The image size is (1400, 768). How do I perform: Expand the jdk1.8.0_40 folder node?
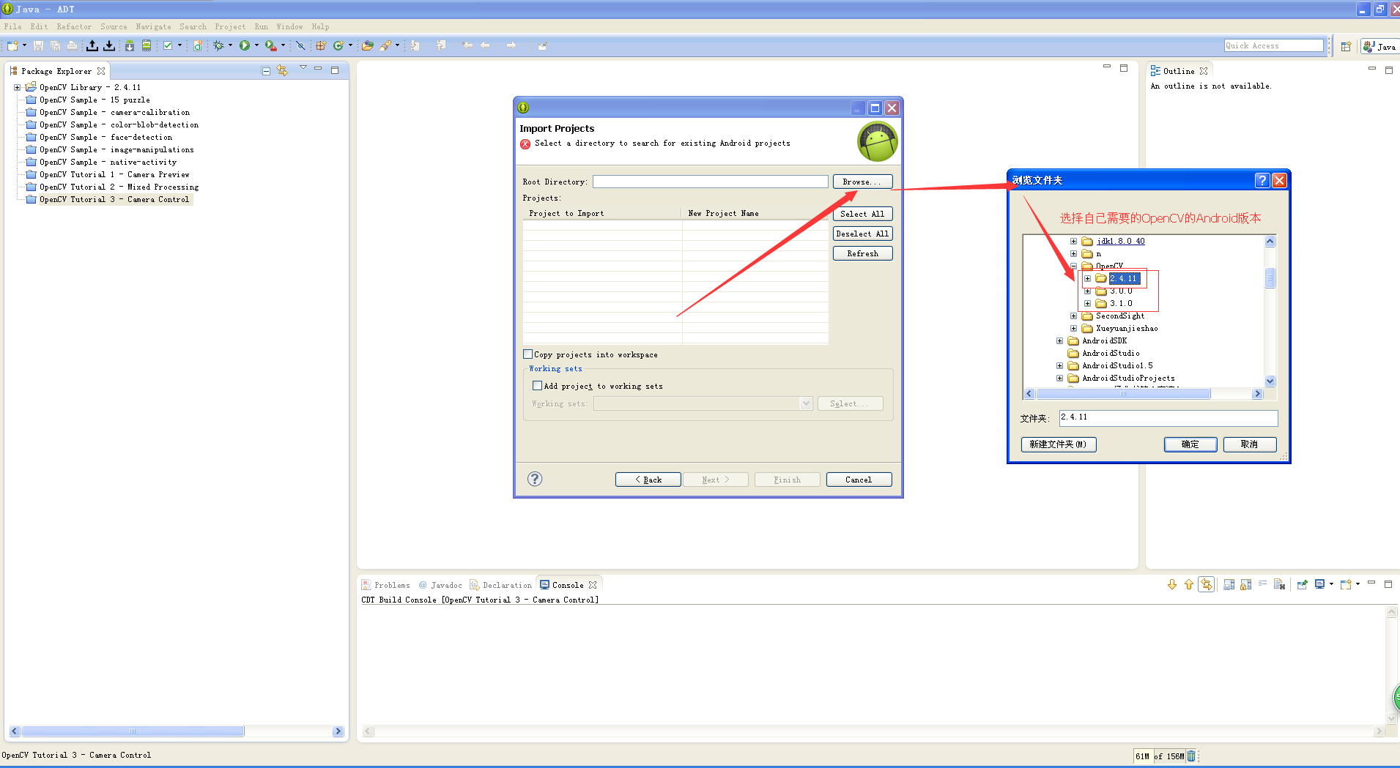(x=1073, y=241)
